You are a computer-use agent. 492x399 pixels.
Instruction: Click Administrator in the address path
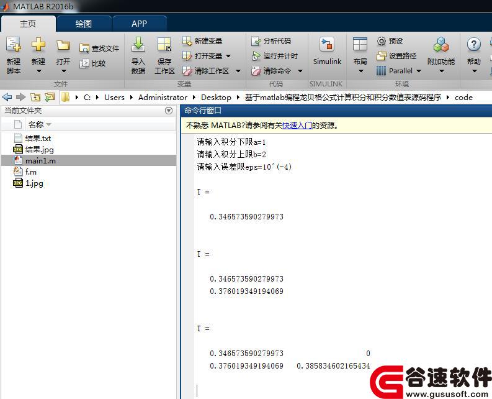point(163,98)
